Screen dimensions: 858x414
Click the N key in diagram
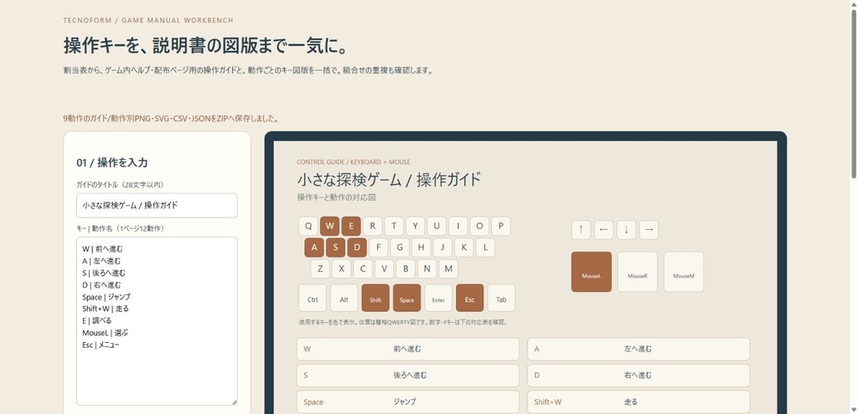click(x=426, y=268)
